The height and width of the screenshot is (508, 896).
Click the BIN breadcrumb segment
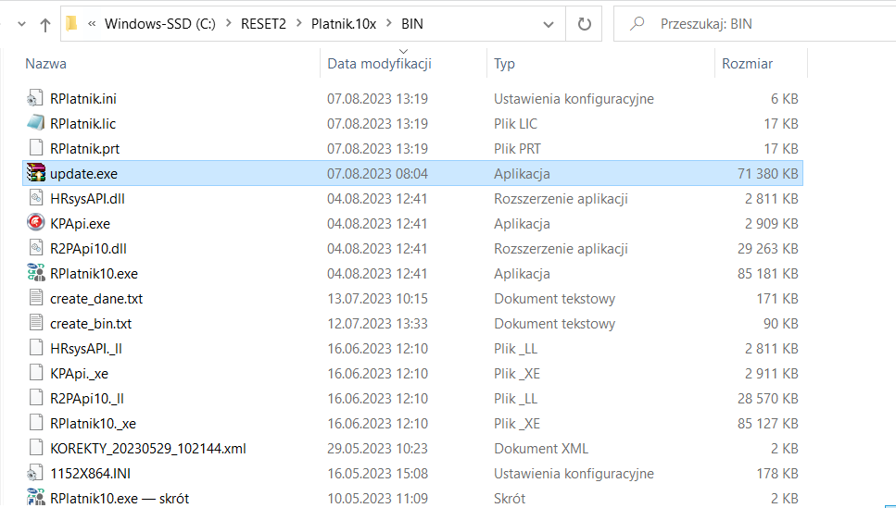412,24
